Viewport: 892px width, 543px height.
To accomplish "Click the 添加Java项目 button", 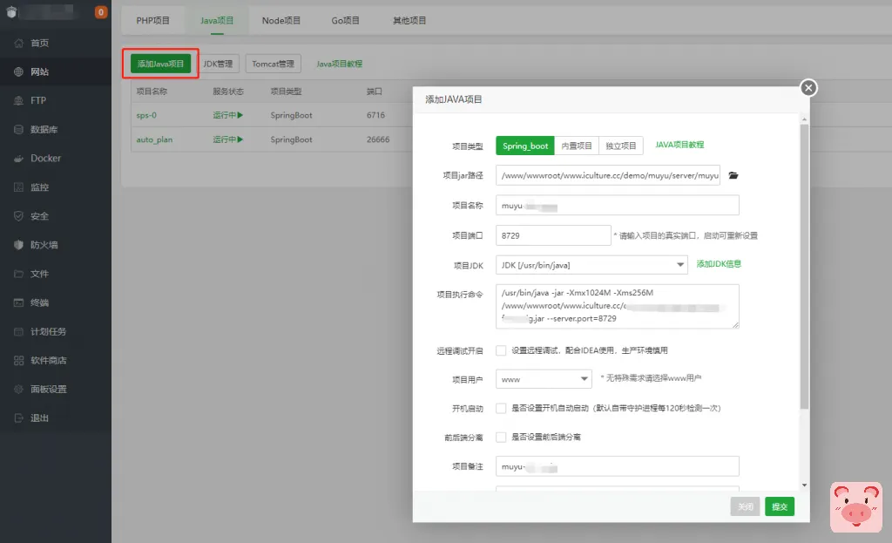I will pos(161,64).
